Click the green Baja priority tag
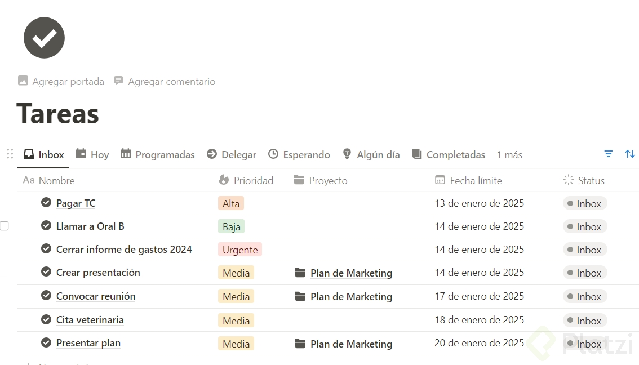Image resolution: width=639 pixels, height=365 pixels. point(231,226)
